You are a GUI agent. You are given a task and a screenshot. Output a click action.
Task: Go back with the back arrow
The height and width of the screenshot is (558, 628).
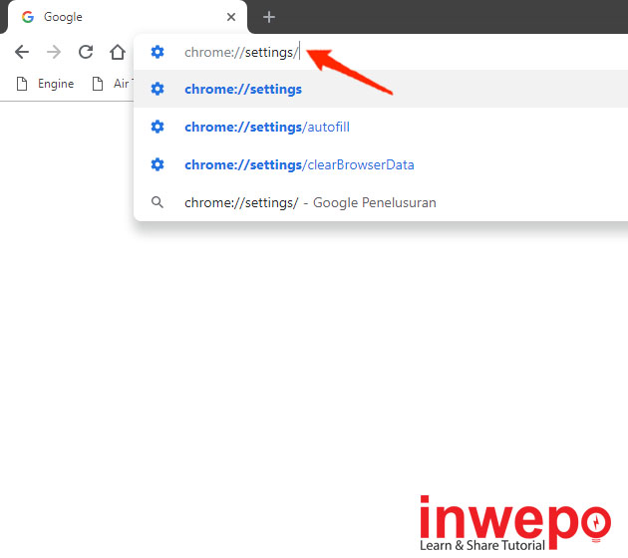click(x=22, y=52)
